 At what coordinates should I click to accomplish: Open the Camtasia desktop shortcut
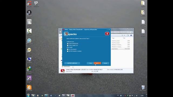point(29,32)
